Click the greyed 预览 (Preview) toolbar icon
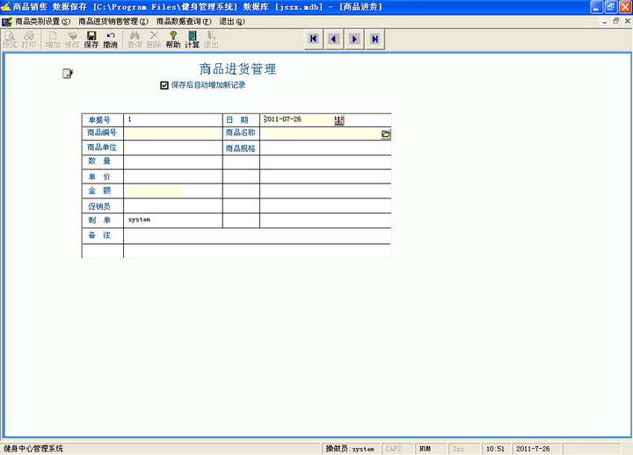Viewport: 633px width, 455px height. tap(10, 40)
